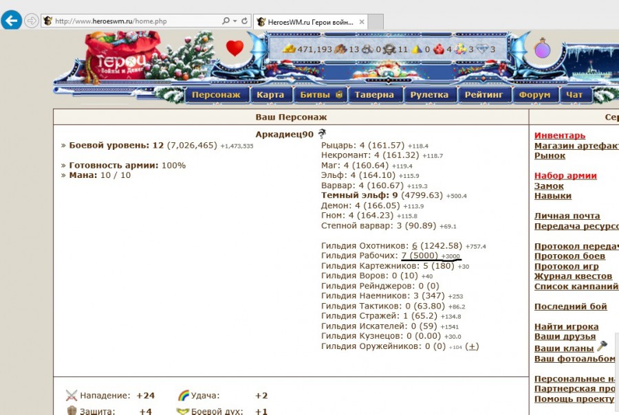Image resolution: width=619 pixels, height=415 pixels.
Task: Click the clan icon next to Ваши кланы
Action: (602, 347)
